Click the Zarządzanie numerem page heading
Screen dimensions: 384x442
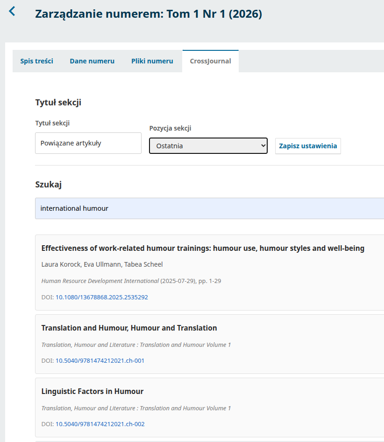click(x=149, y=14)
